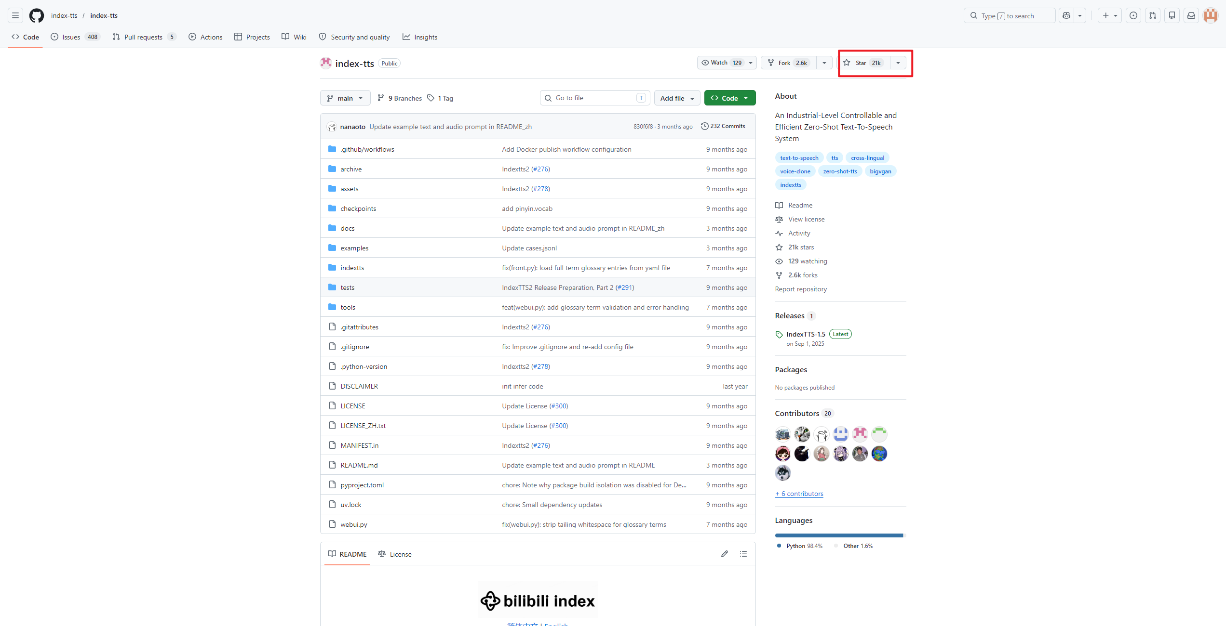The image size is (1226, 626).
Task: Open the issues inbox icon in header
Action: click(x=1133, y=15)
